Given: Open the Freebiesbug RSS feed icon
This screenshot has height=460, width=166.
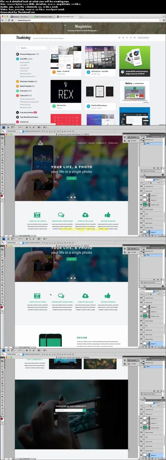Looking at the screenshot, I should [x=120, y=38].
